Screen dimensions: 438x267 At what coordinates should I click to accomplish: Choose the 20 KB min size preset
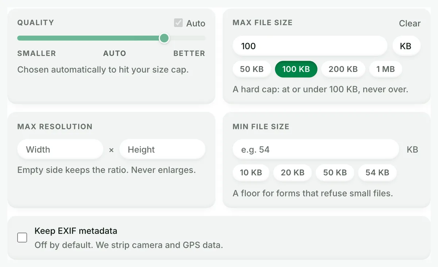tap(293, 172)
